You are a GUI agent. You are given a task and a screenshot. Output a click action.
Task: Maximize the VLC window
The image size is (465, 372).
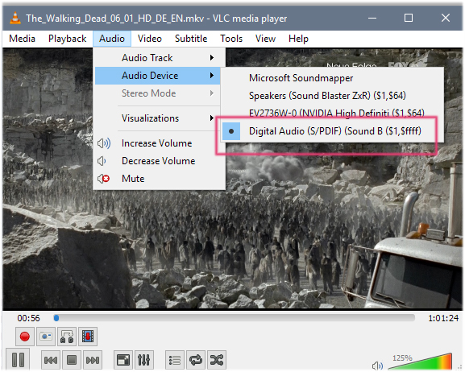409,18
